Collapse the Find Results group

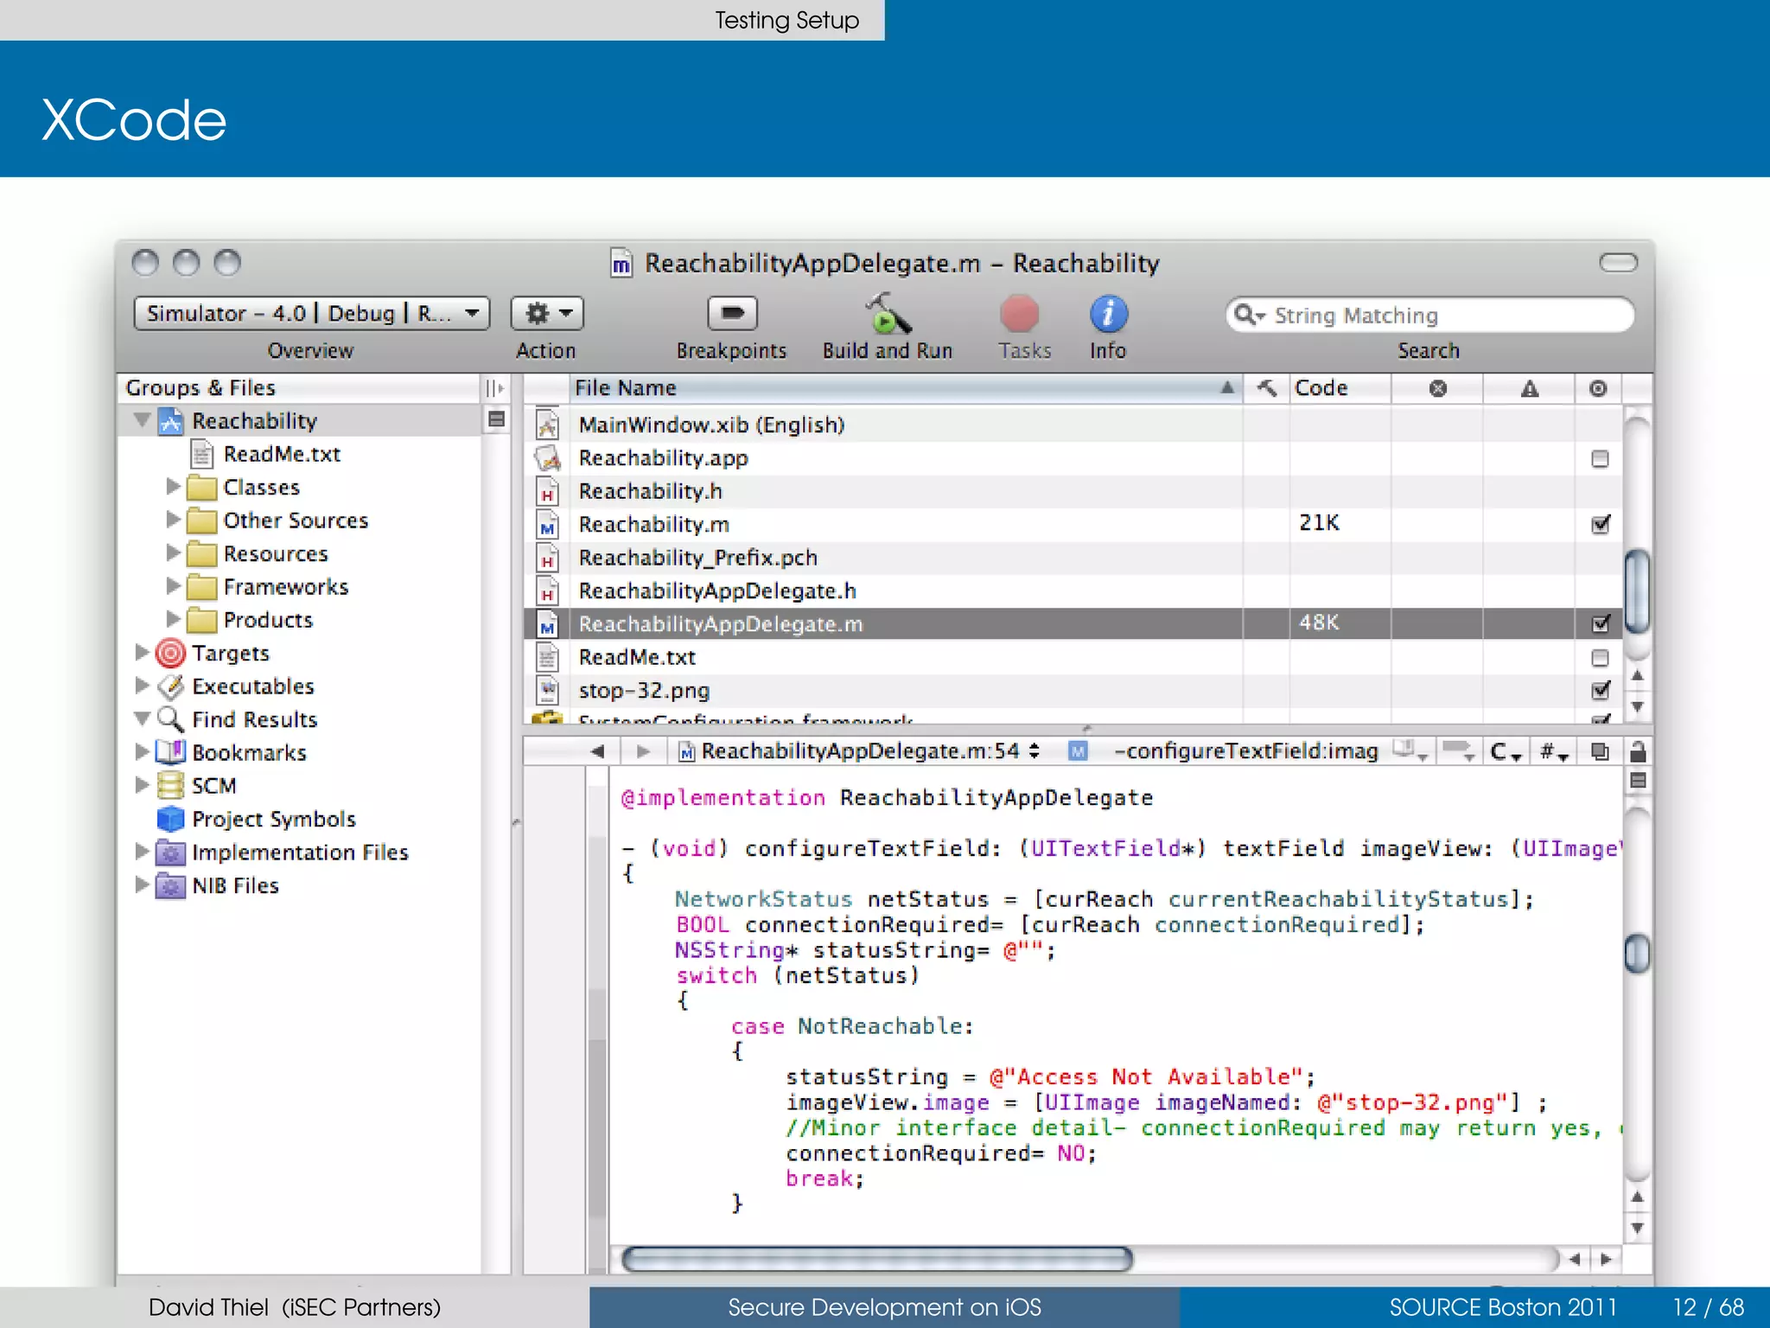[143, 718]
